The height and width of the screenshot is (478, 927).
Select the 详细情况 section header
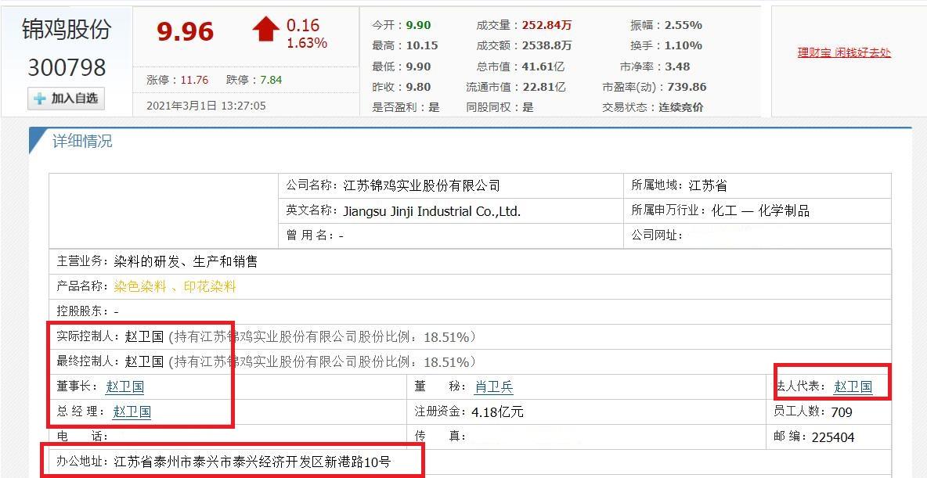tap(82, 142)
